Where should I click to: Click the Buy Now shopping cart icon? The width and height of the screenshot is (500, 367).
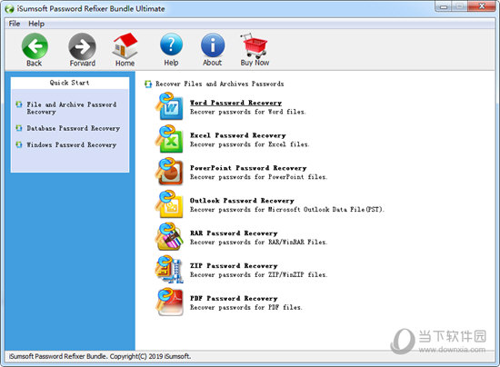coord(255,45)
